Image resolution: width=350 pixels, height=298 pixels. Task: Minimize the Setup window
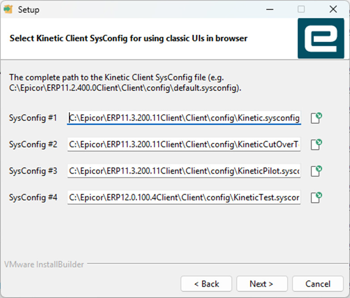pyautogui.click(x=270, y=9)
